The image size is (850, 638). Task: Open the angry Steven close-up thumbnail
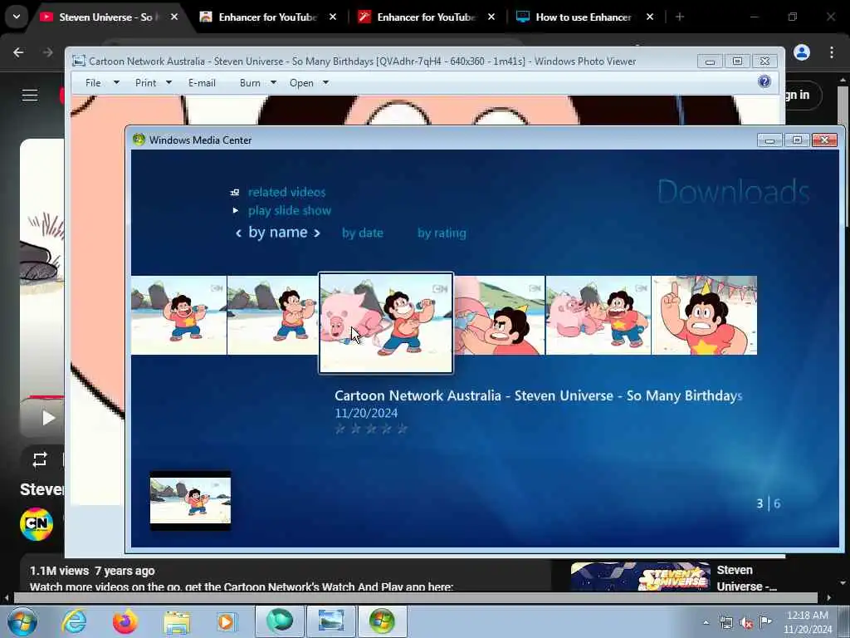pyautogui.click(x=499, y=315)
